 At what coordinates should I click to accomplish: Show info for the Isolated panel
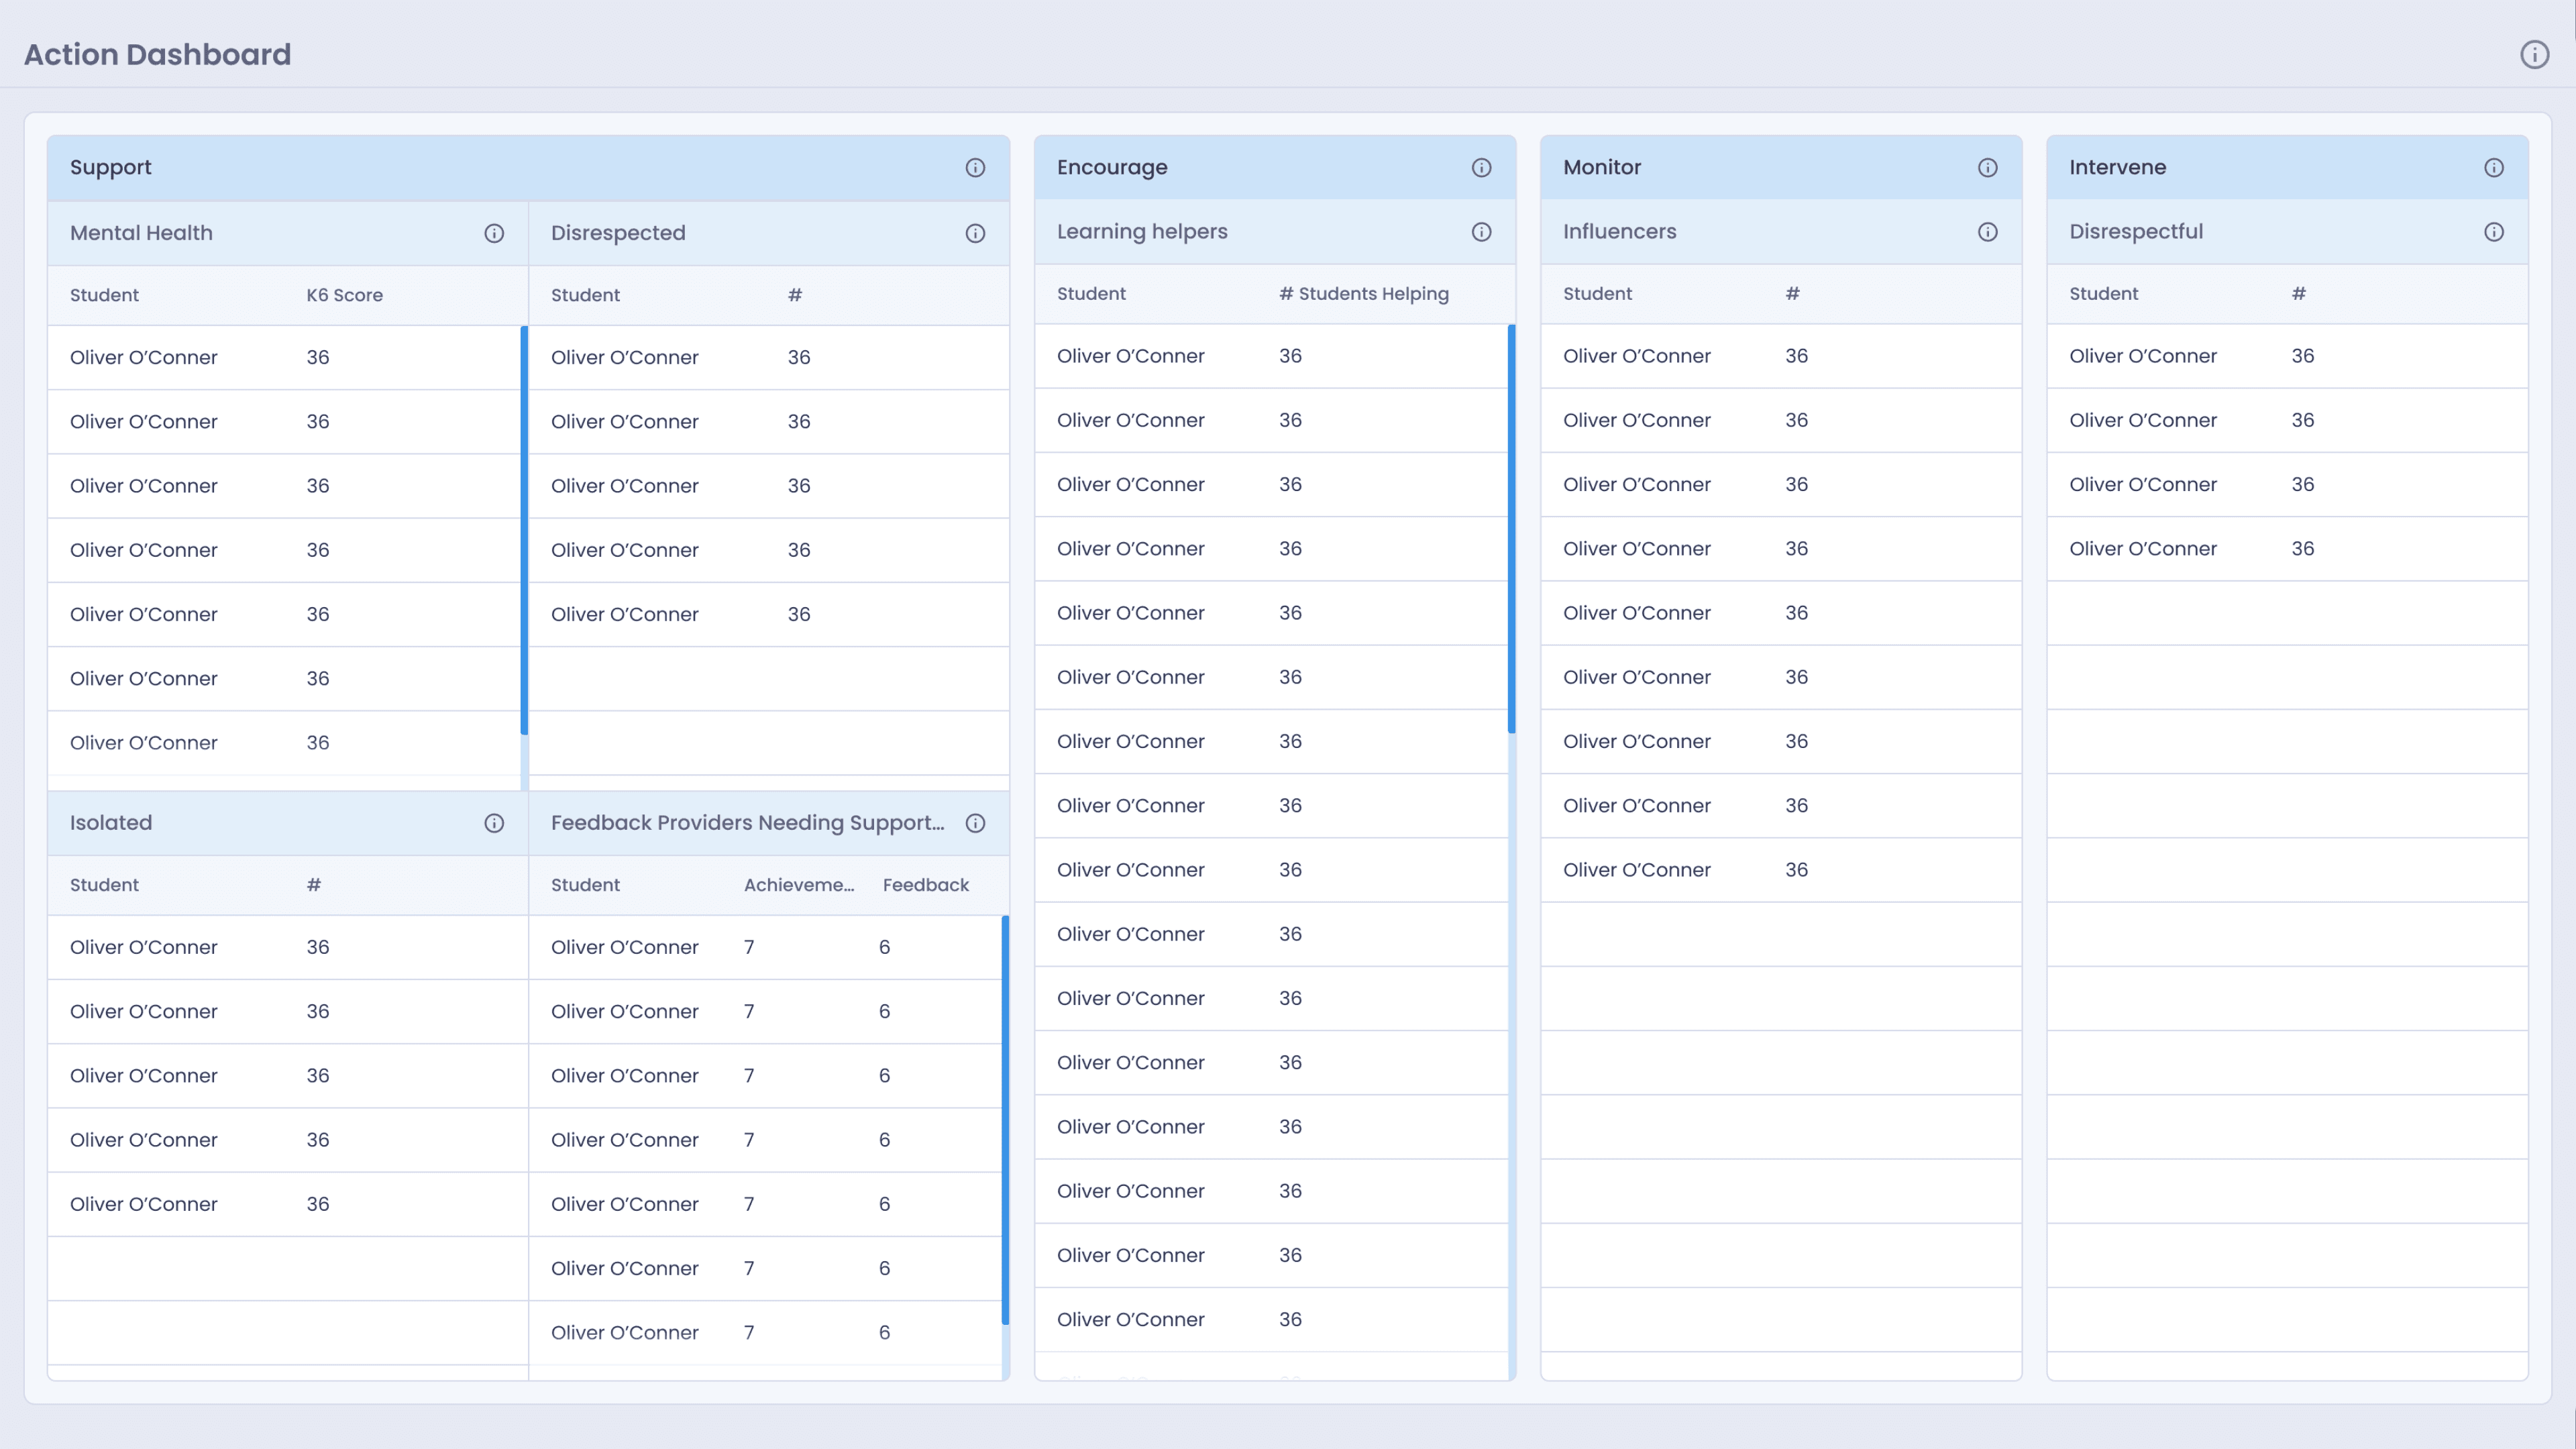click(494, 823)
